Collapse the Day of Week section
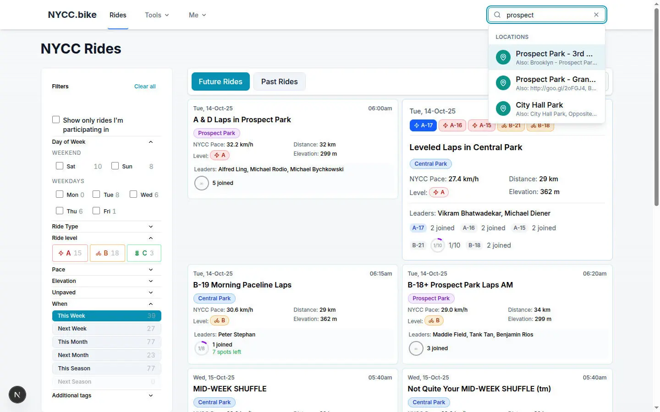 [x=151, y=142]
